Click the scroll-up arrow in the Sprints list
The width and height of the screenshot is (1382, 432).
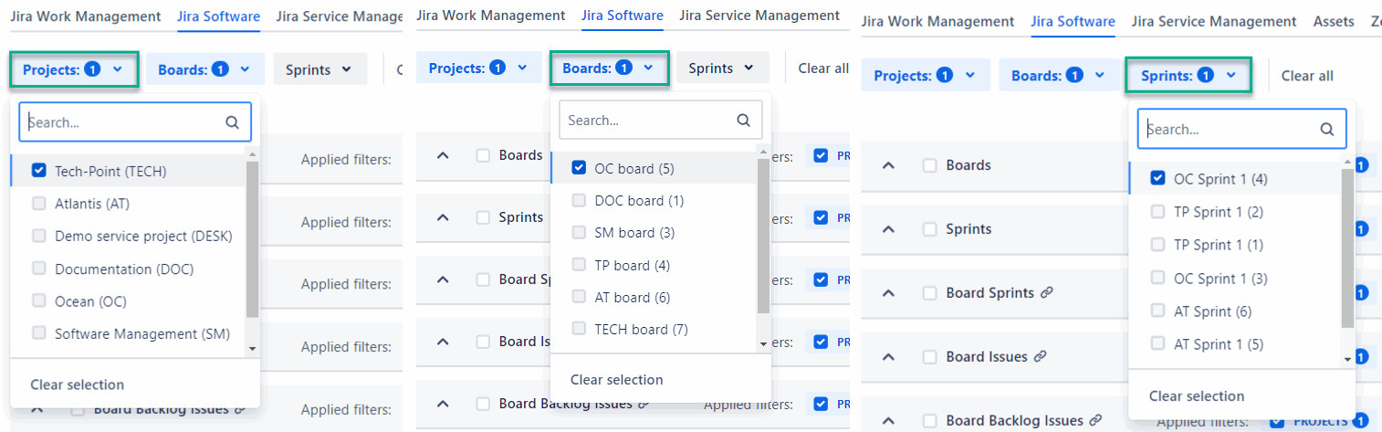(x=1347, y=163)
